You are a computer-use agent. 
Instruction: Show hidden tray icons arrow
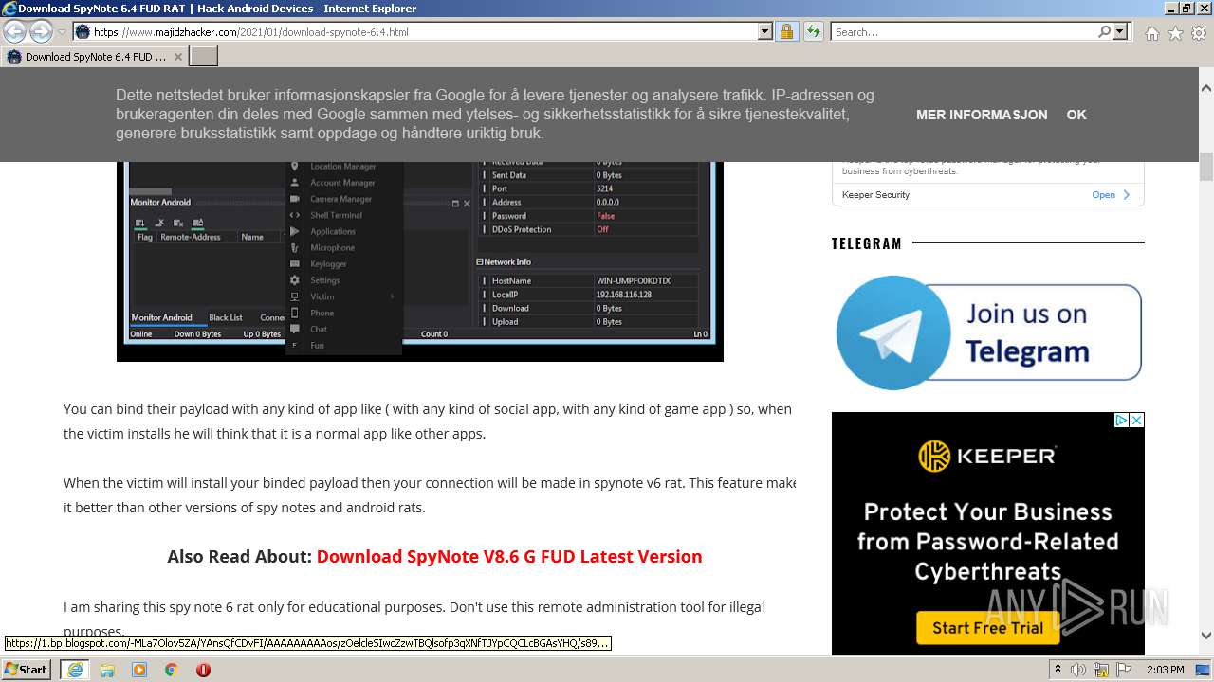[x=1058, y=669]
